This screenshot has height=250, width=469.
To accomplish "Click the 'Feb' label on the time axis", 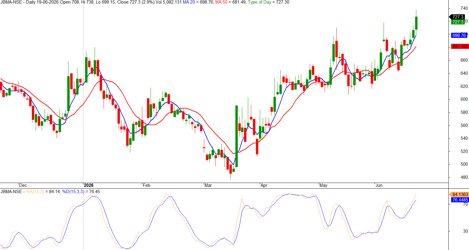I will click(146, 185).
